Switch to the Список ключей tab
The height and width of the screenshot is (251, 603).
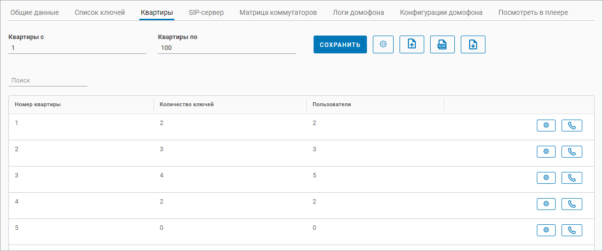coord(99,12)
